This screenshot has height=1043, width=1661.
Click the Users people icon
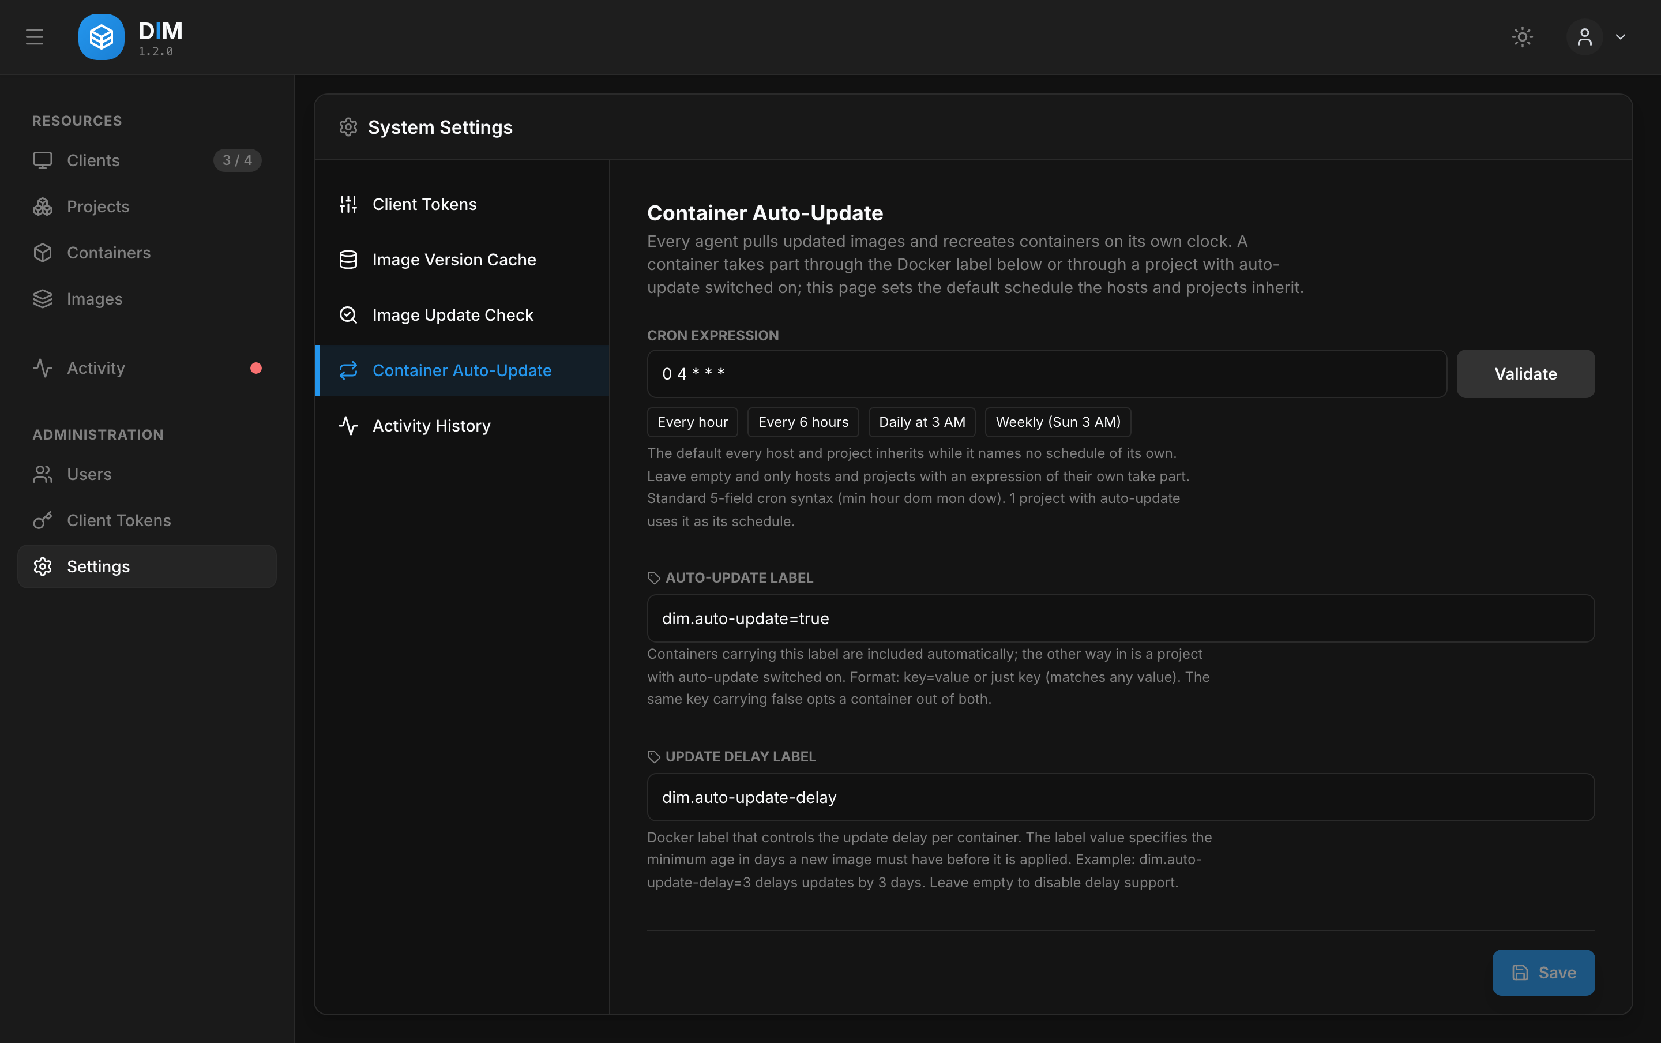click(43, 474)
